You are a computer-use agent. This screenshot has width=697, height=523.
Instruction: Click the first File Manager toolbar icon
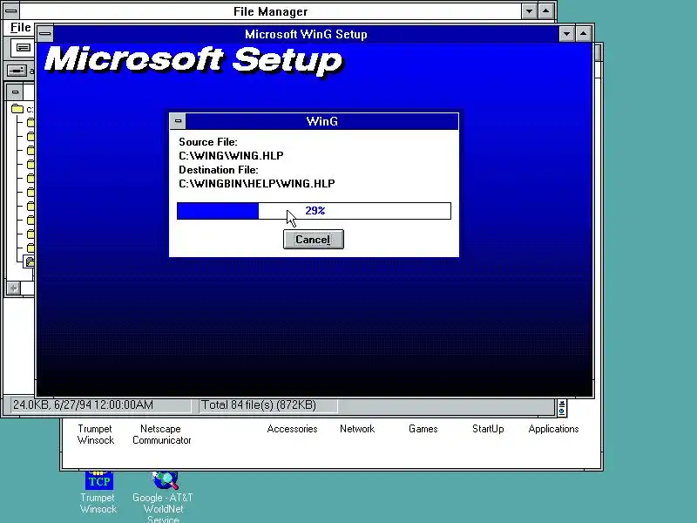(x=23, y=47)
